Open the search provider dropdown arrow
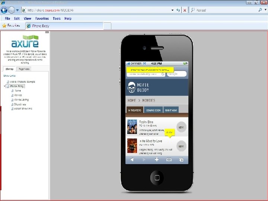 coord(265,10)
